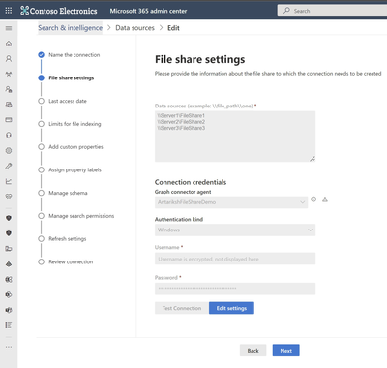The image size is (387, 368).
Task: Click the Edit settings button
Action: pyautogui.click(x=231, y=308)
